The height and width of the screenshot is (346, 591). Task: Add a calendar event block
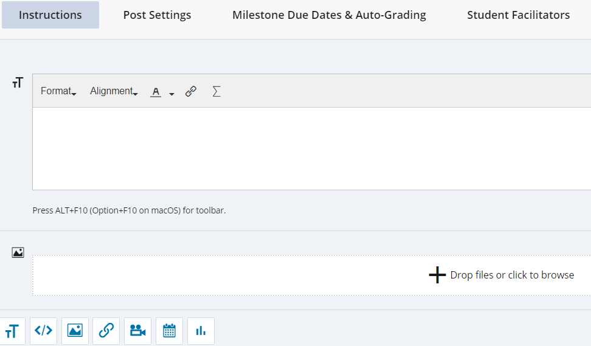(x=169, y=331)
